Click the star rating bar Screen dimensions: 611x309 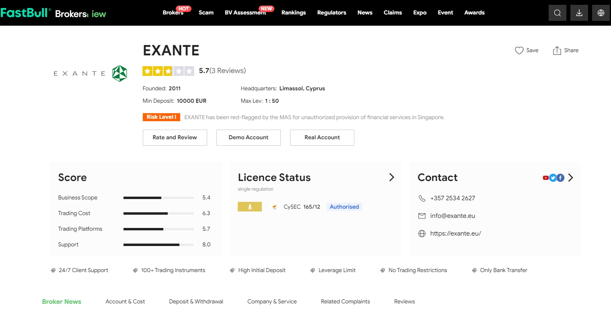[168, 71]
